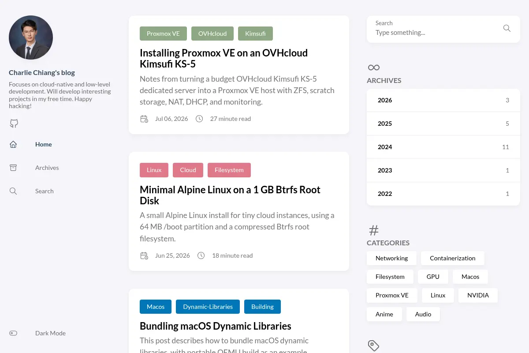Viewport: 529px width, 353px height.
Task: Click the infinity icon above Archives
Action: click(x=373, y=68)
